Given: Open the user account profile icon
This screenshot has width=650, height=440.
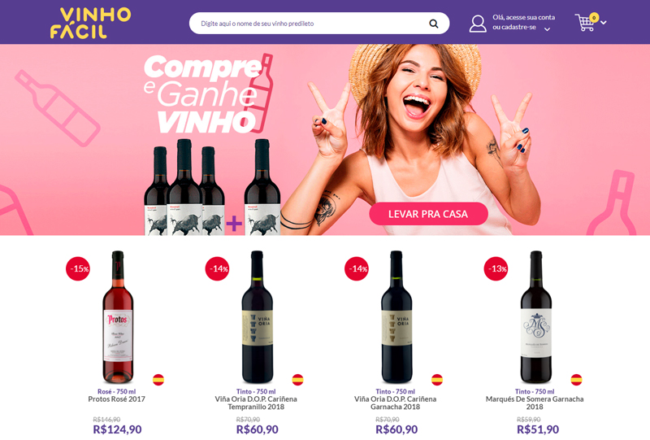Looking at the screenshot, I should tap(478, 24).
